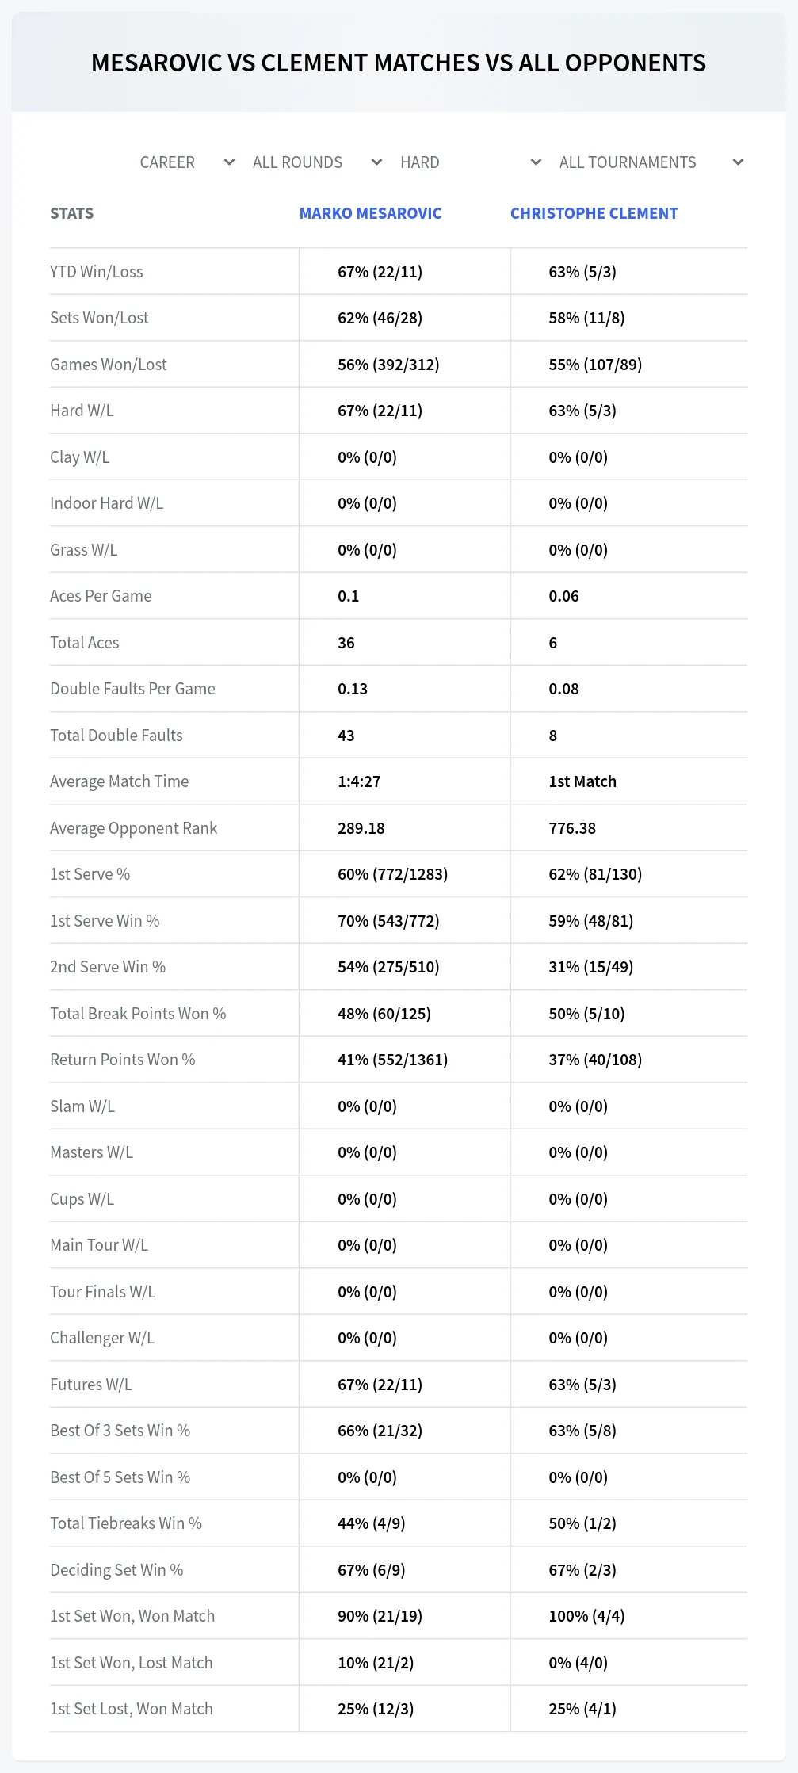Click the chevron beside ALL TOURNAMENTS
798x1773 pixels.
click(738, 162)
